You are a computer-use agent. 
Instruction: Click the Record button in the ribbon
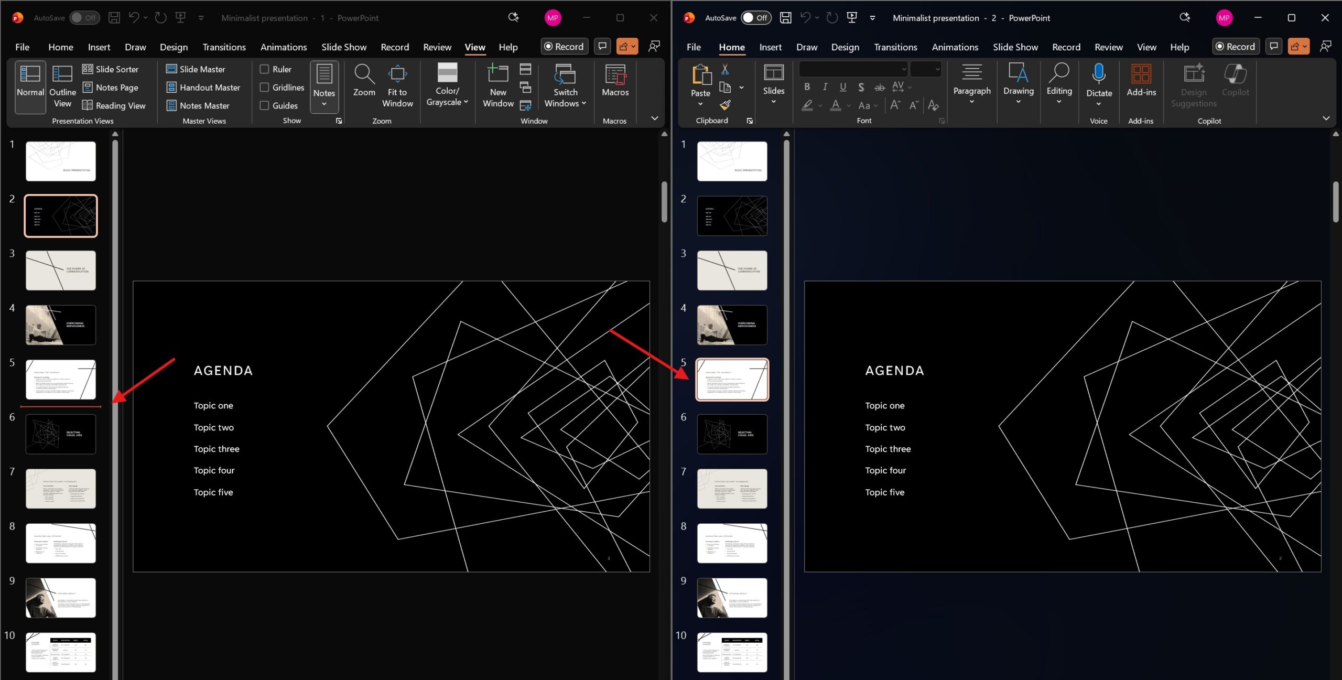coord(564,46)
